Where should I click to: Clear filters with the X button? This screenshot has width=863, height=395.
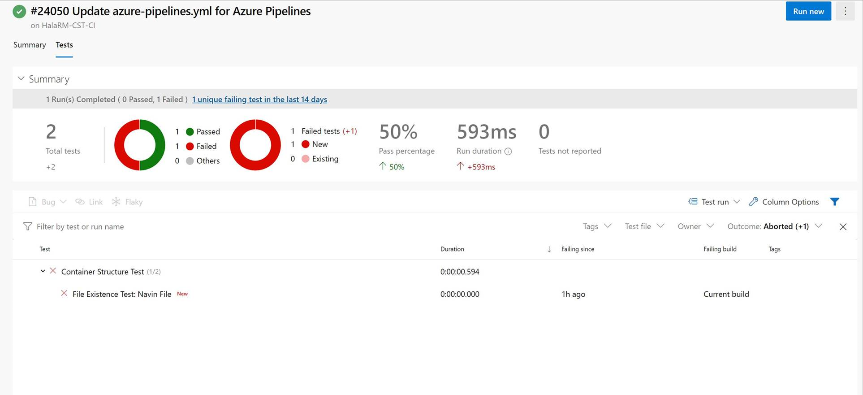tap(843, 226)
